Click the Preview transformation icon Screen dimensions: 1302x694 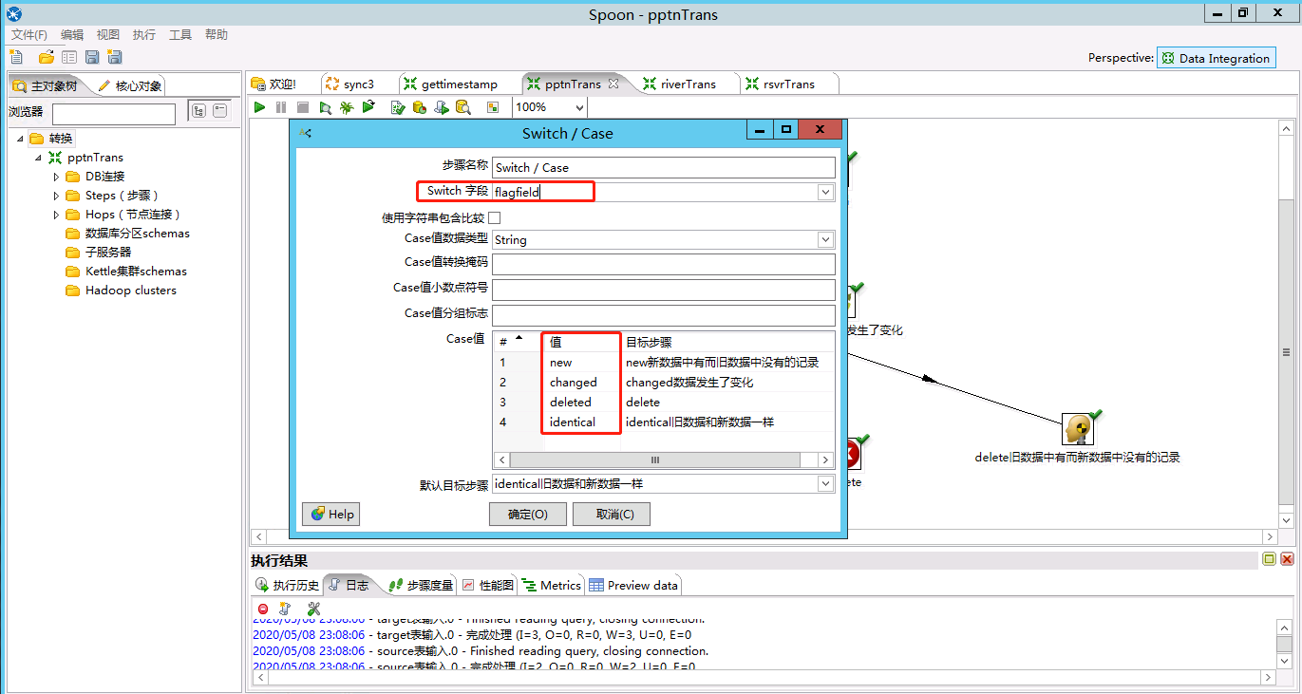pos(325,107)
